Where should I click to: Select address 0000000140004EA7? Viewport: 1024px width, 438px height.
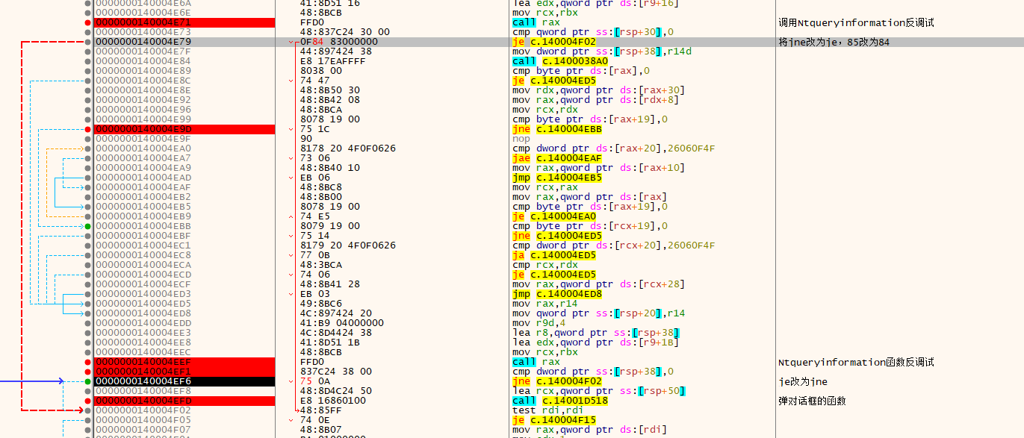pyautogui.click(x=143, y=158)
